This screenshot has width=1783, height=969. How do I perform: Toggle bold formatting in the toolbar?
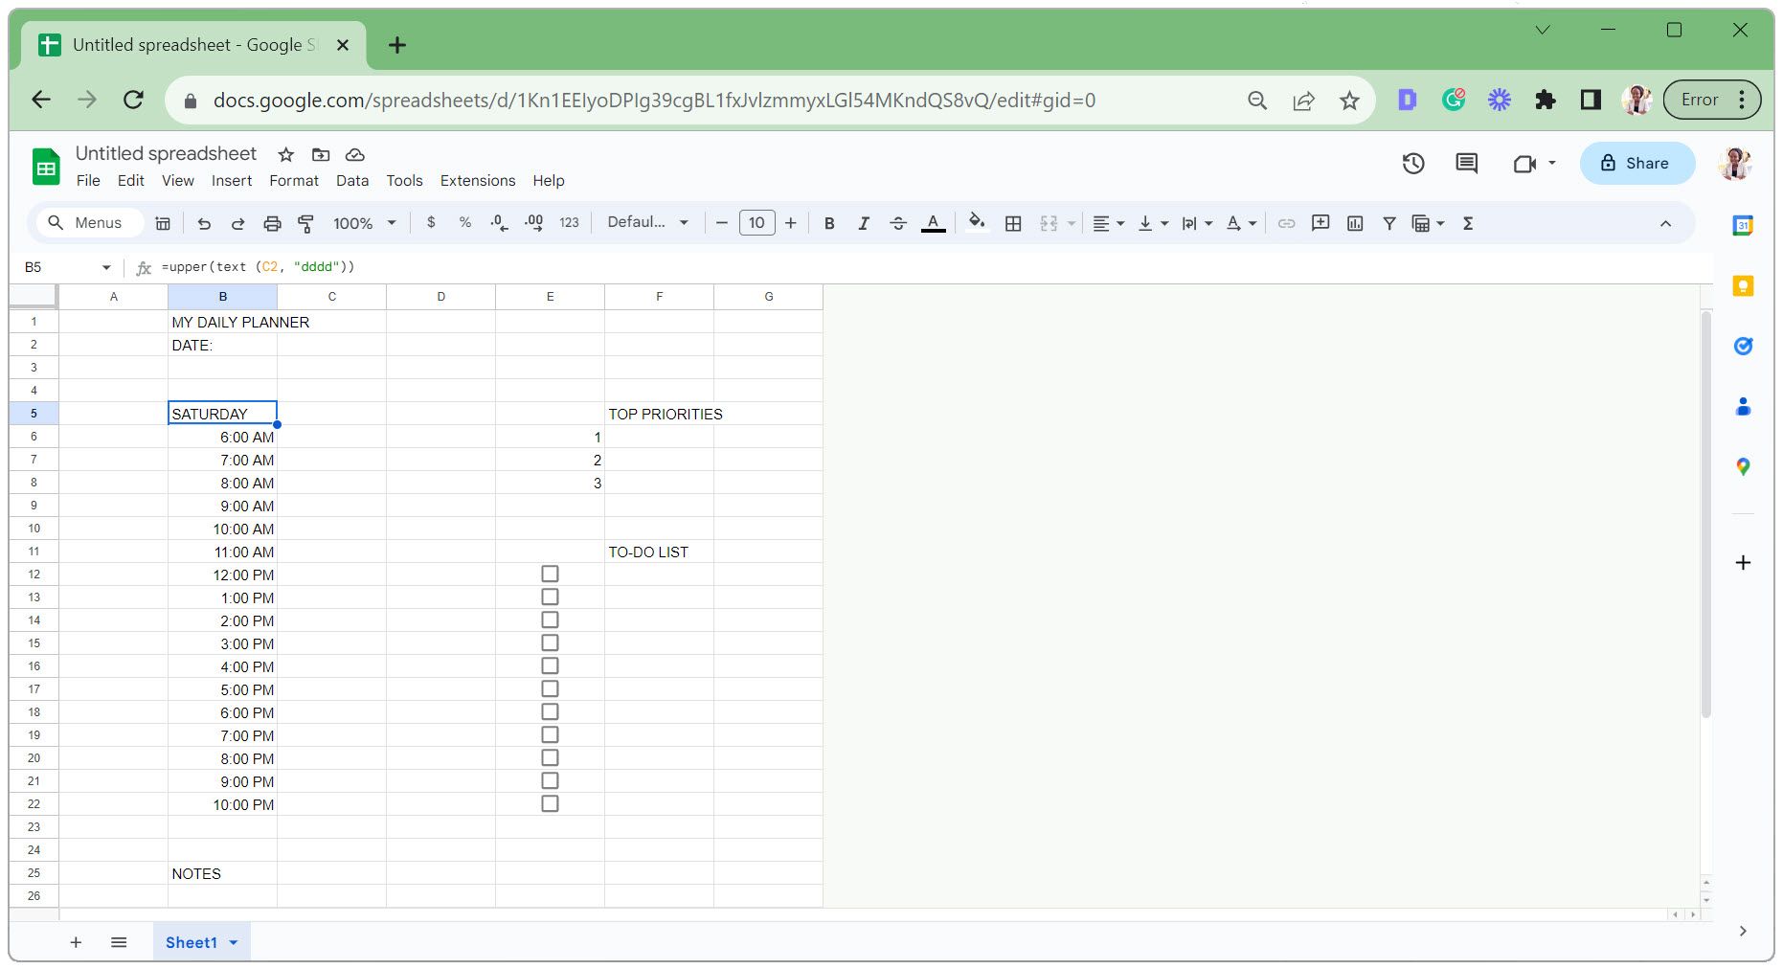[x=828, y=223]
